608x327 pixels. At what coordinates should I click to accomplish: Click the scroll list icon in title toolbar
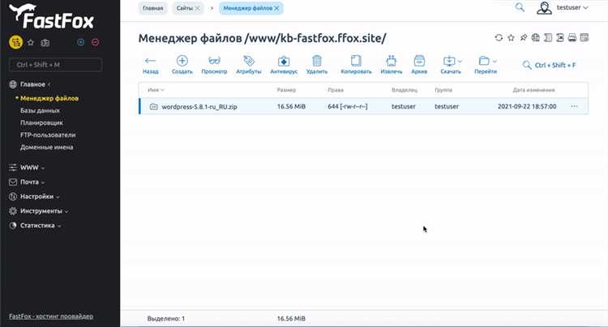(x=547, y=37)
